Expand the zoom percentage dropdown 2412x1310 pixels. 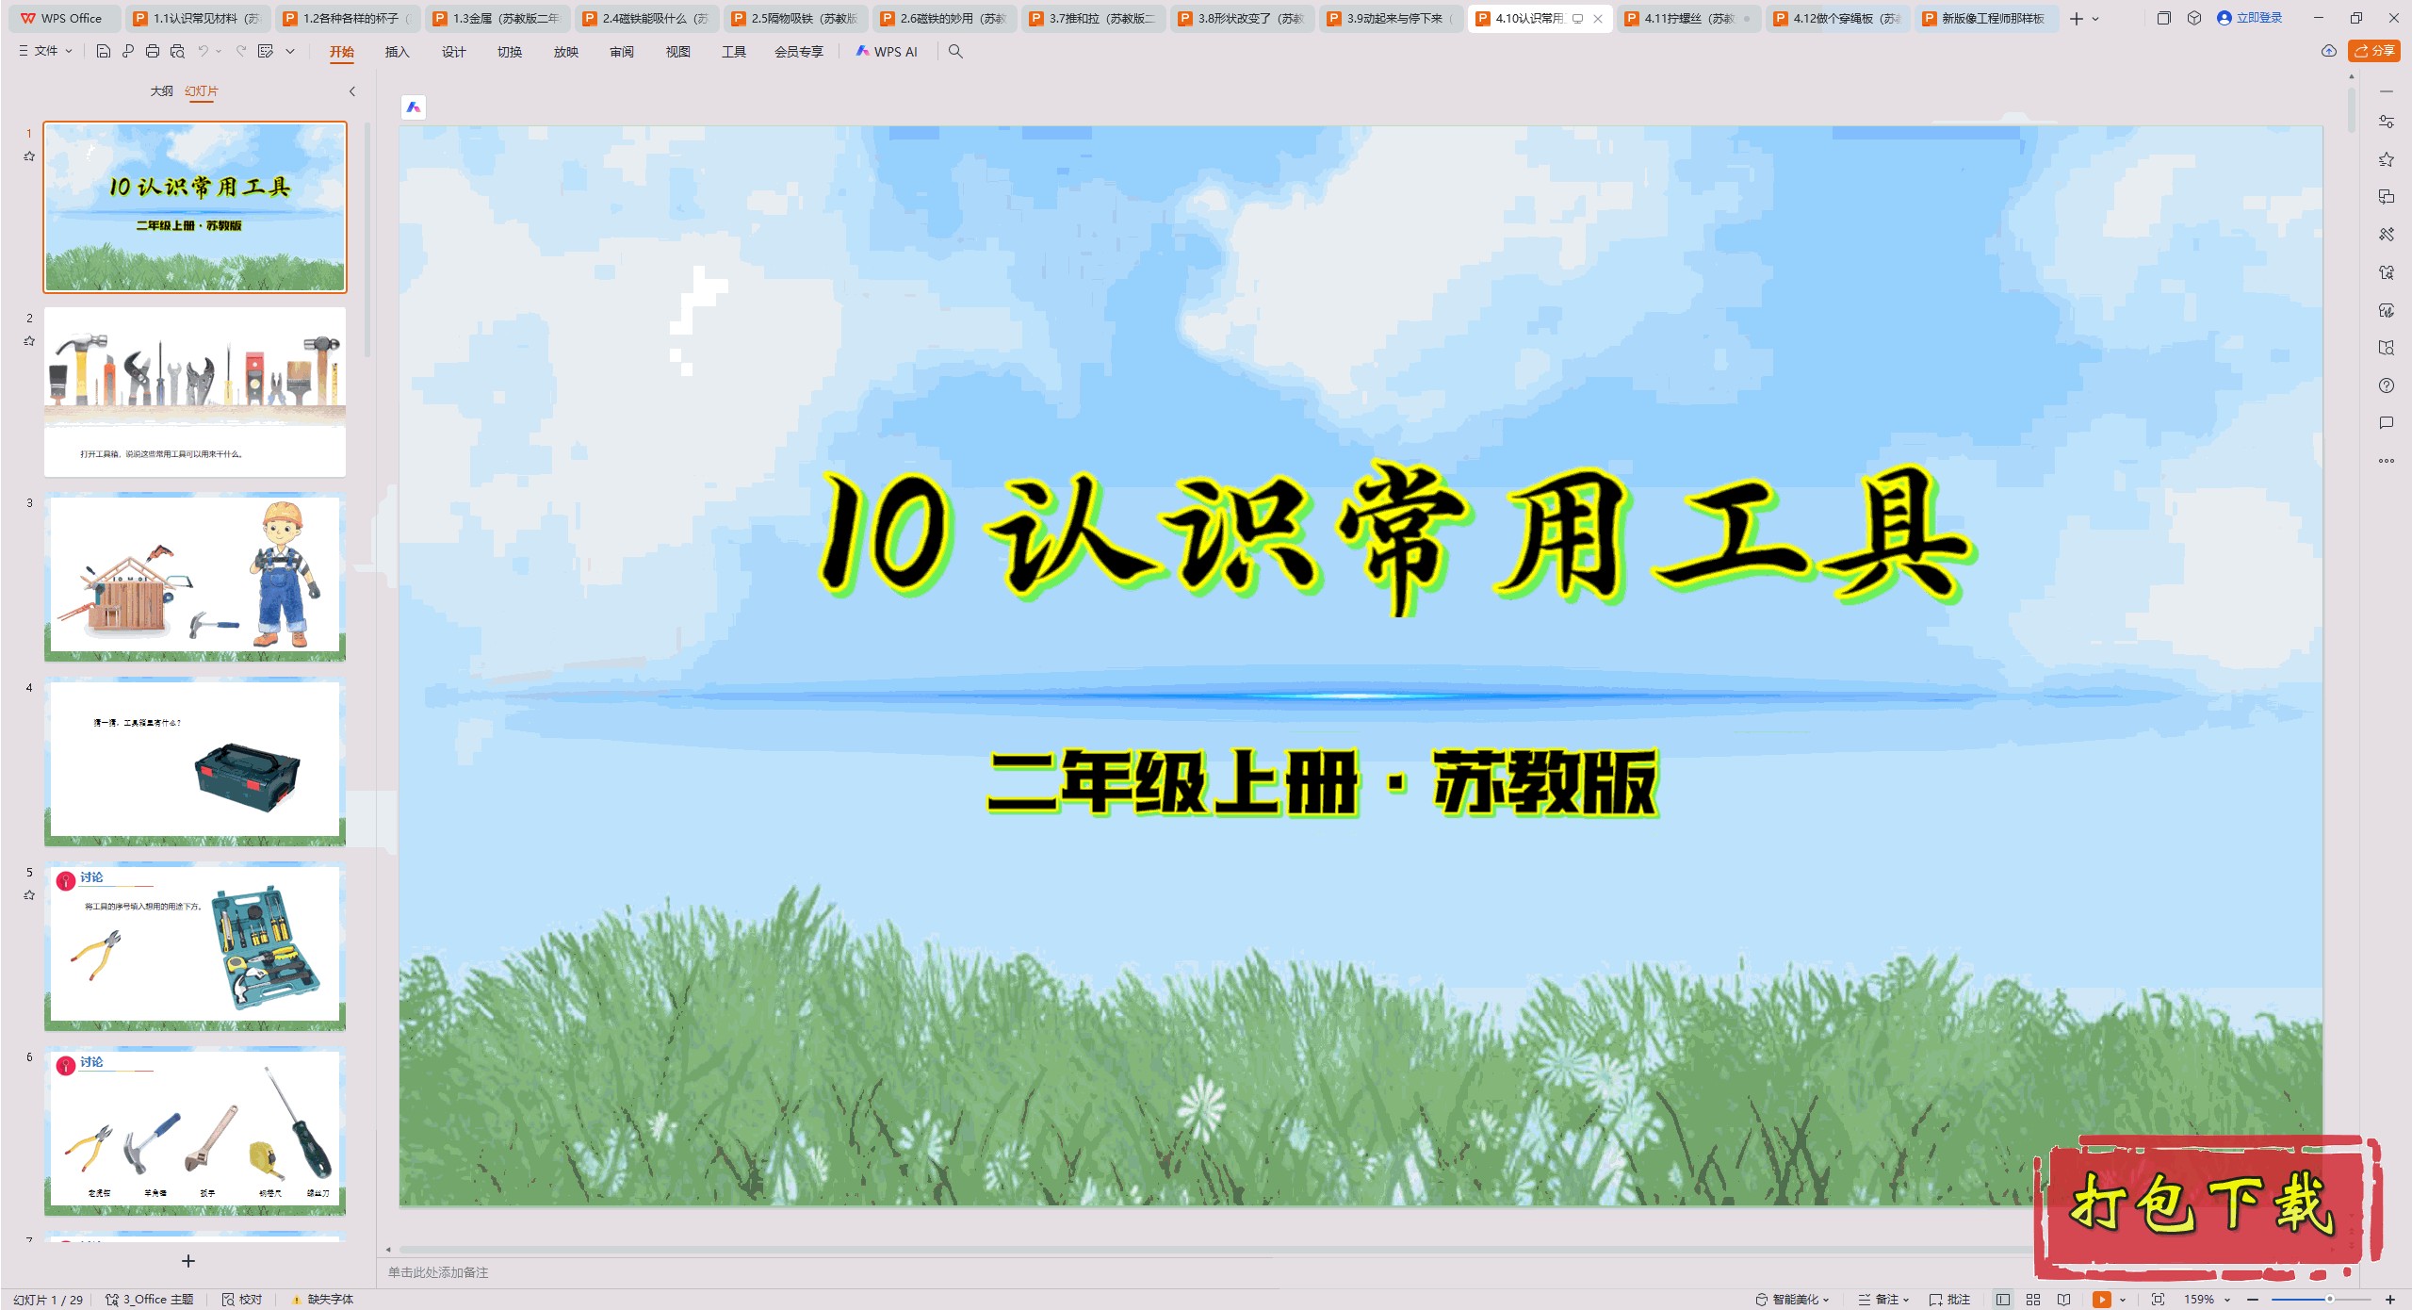[x=2225, y=1299]
